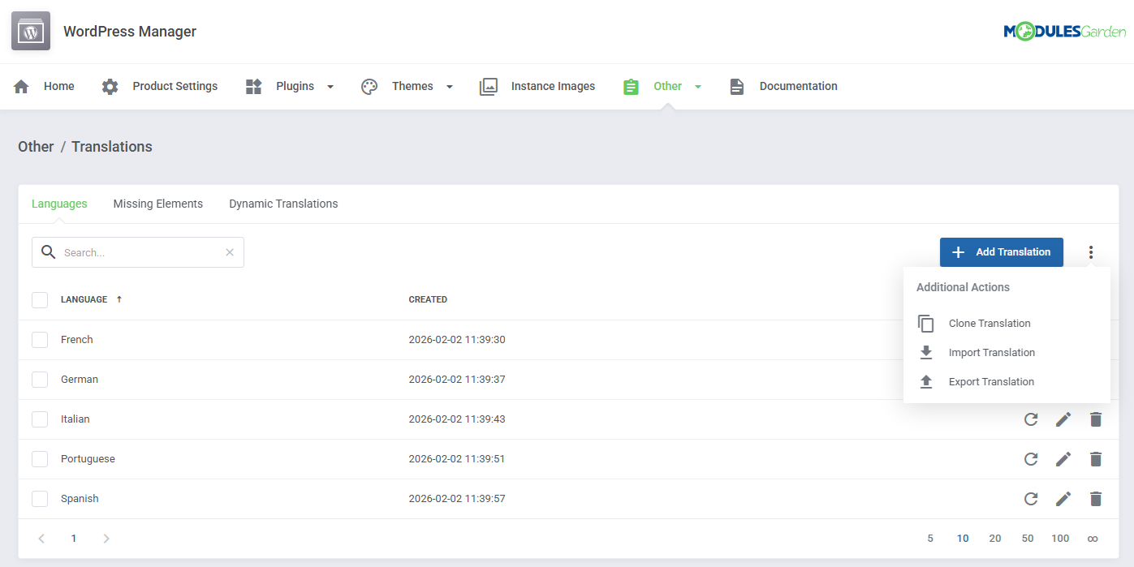Select the Clone Translation action
Viewport: 1134px width, 567px height.
[x=990, y=323]
